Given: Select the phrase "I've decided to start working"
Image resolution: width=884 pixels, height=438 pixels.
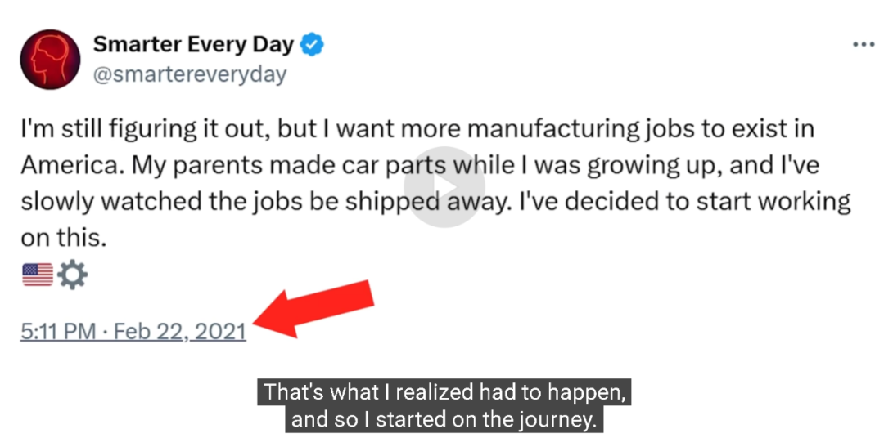Looking at the screenshot, I should (x=681, y=203).
